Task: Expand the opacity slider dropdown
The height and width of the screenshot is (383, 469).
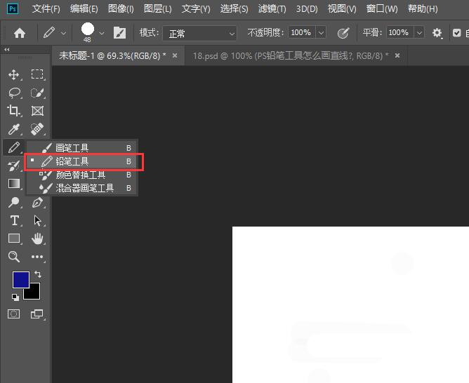Action: [x=321, y=32]
